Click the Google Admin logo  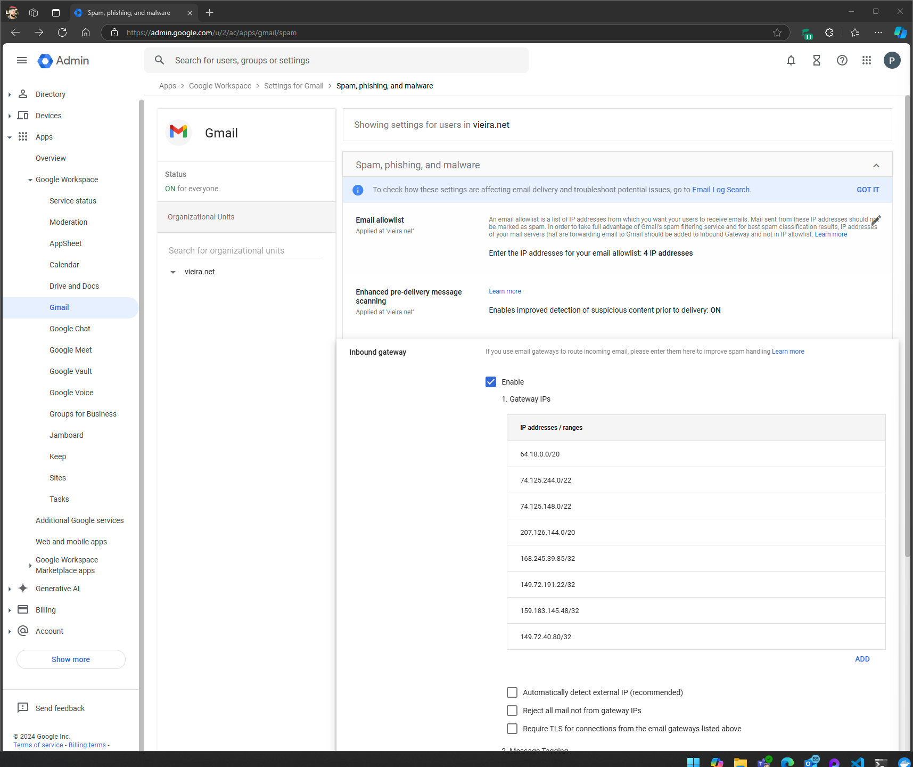coord(63,61)
